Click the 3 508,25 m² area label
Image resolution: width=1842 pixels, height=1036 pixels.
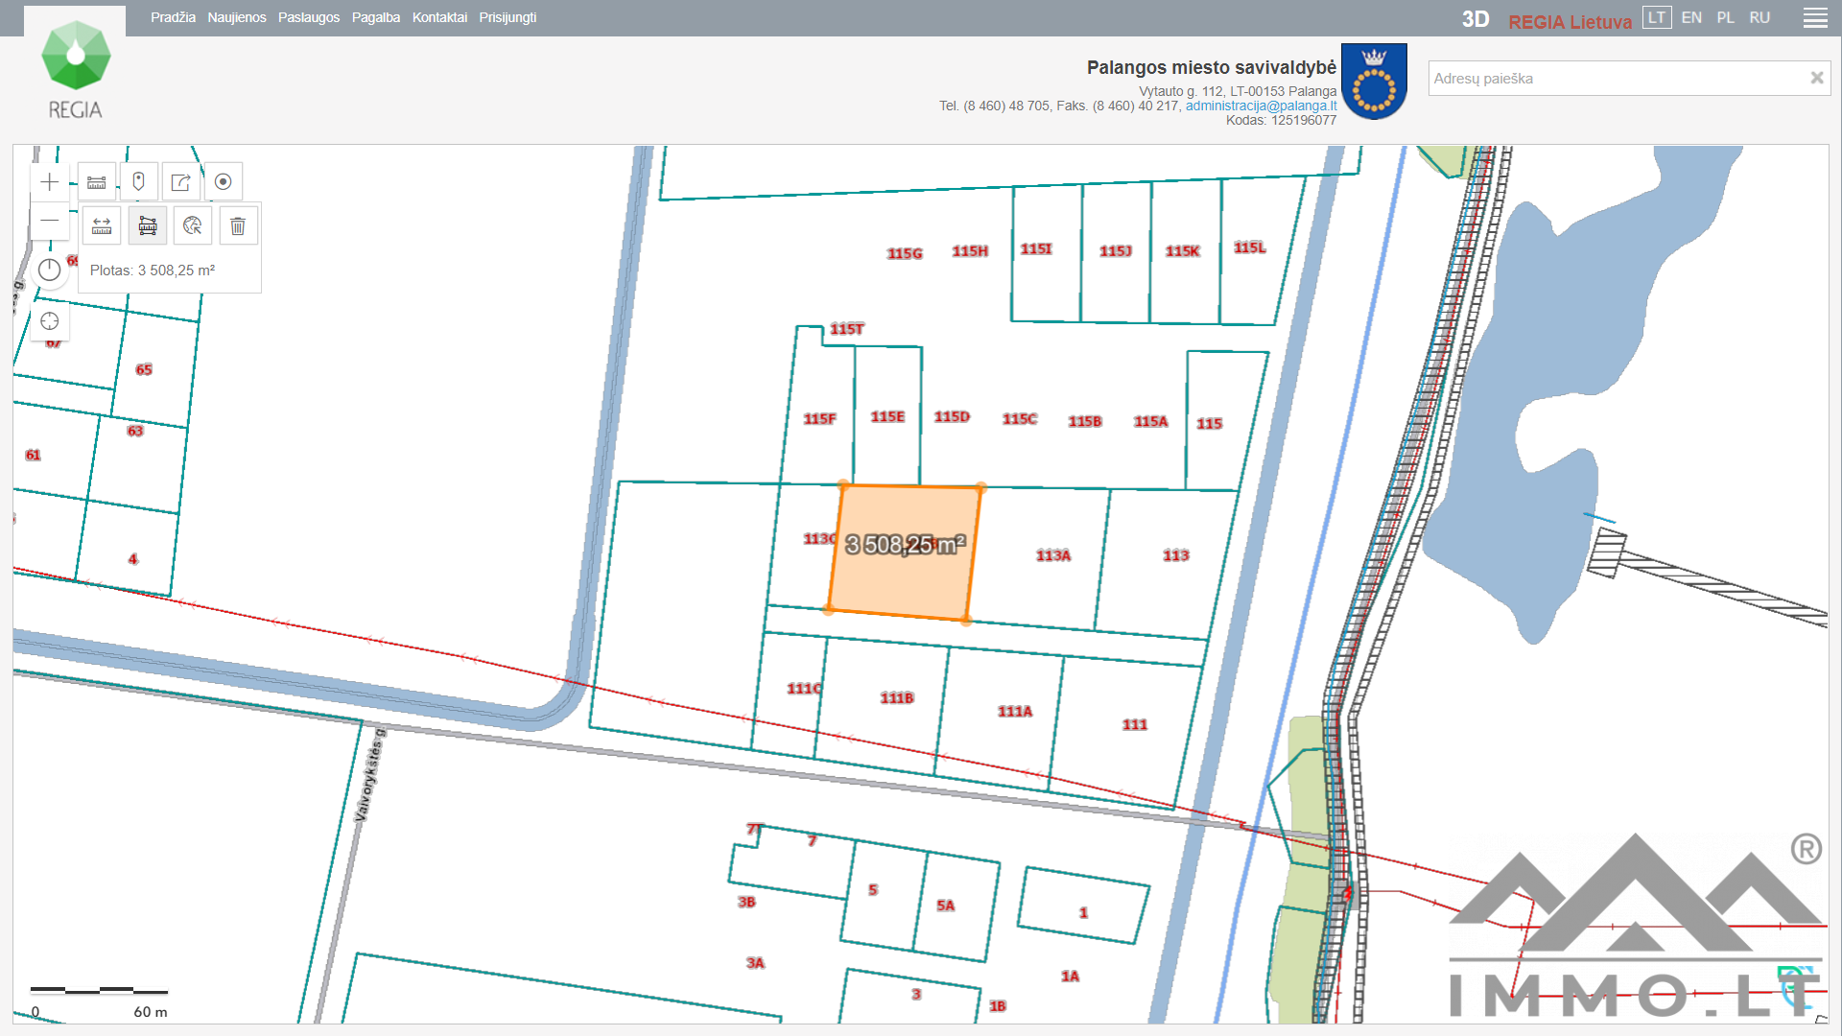905,545
